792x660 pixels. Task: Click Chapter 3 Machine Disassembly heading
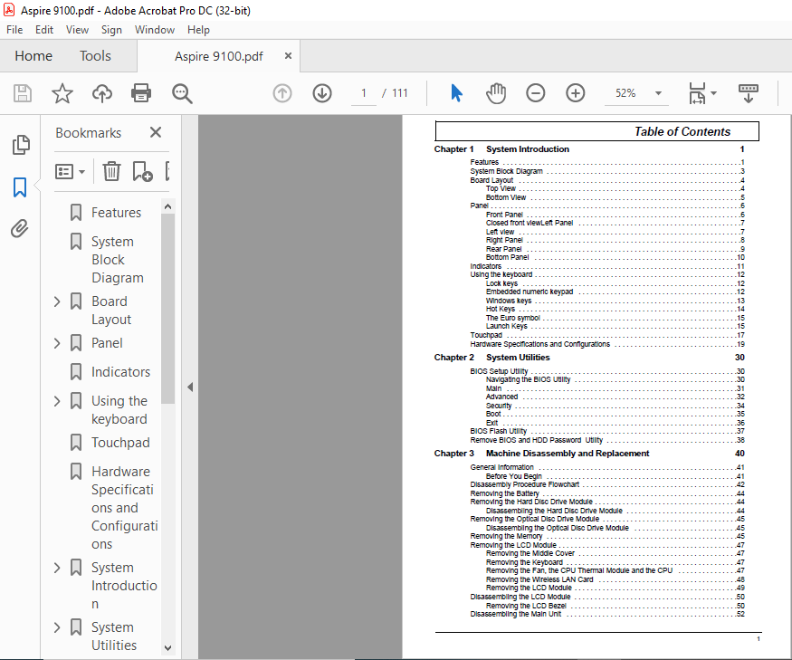(x=541, y=454)
